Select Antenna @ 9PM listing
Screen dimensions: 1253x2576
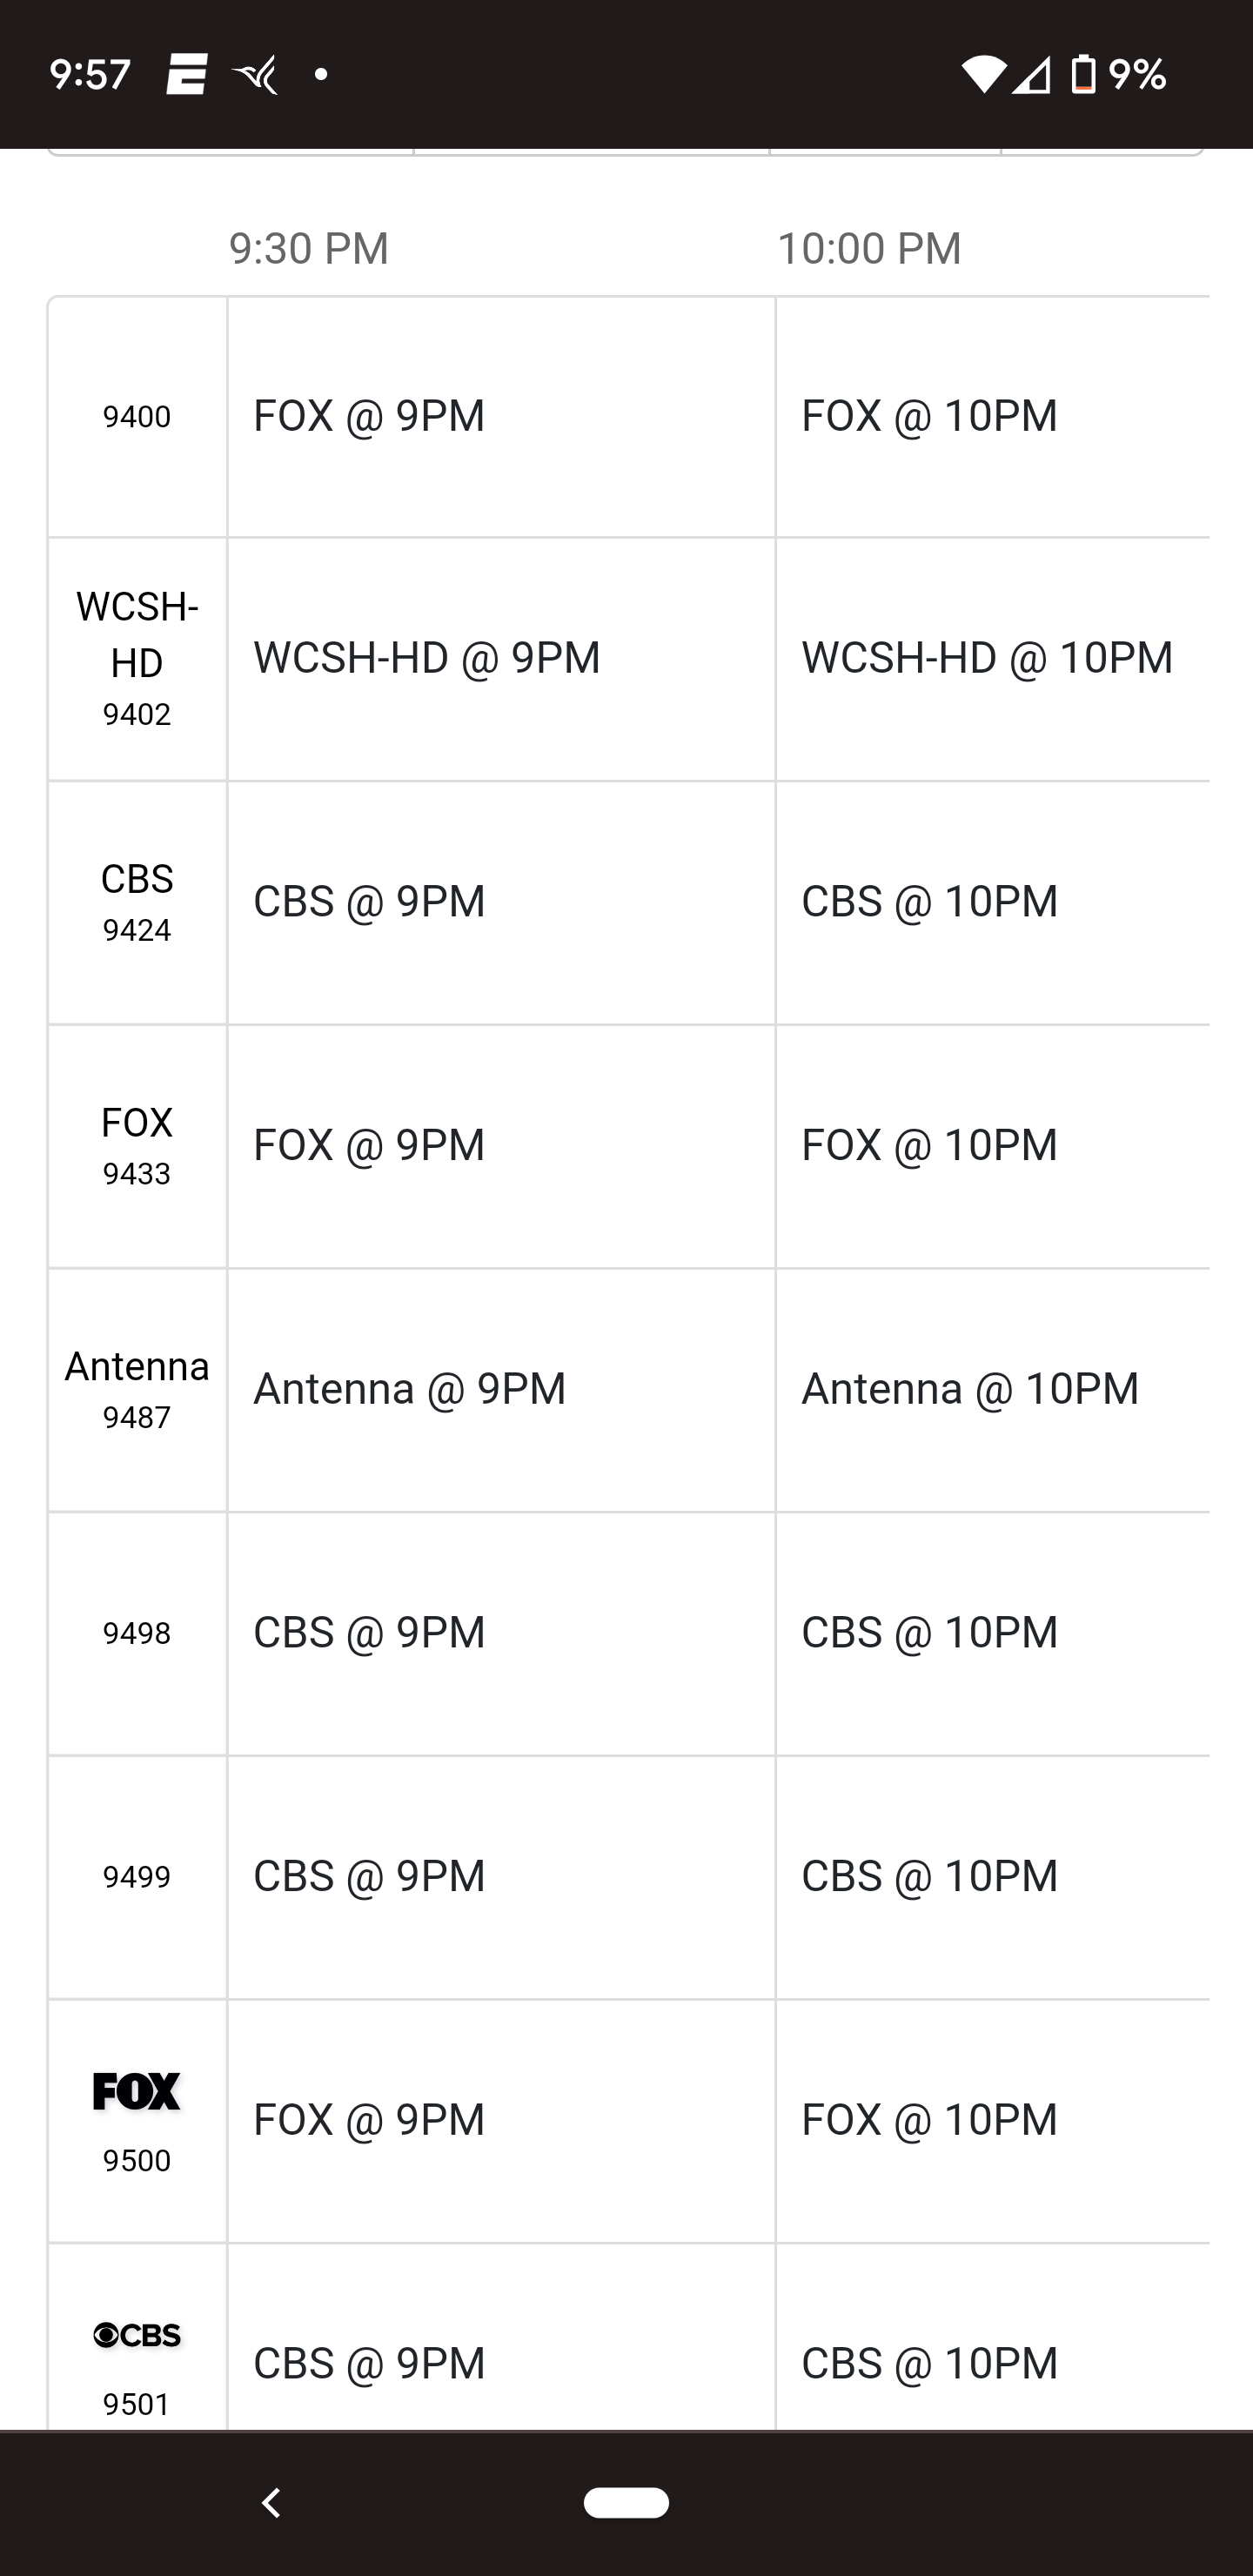tap(500, 1389)
